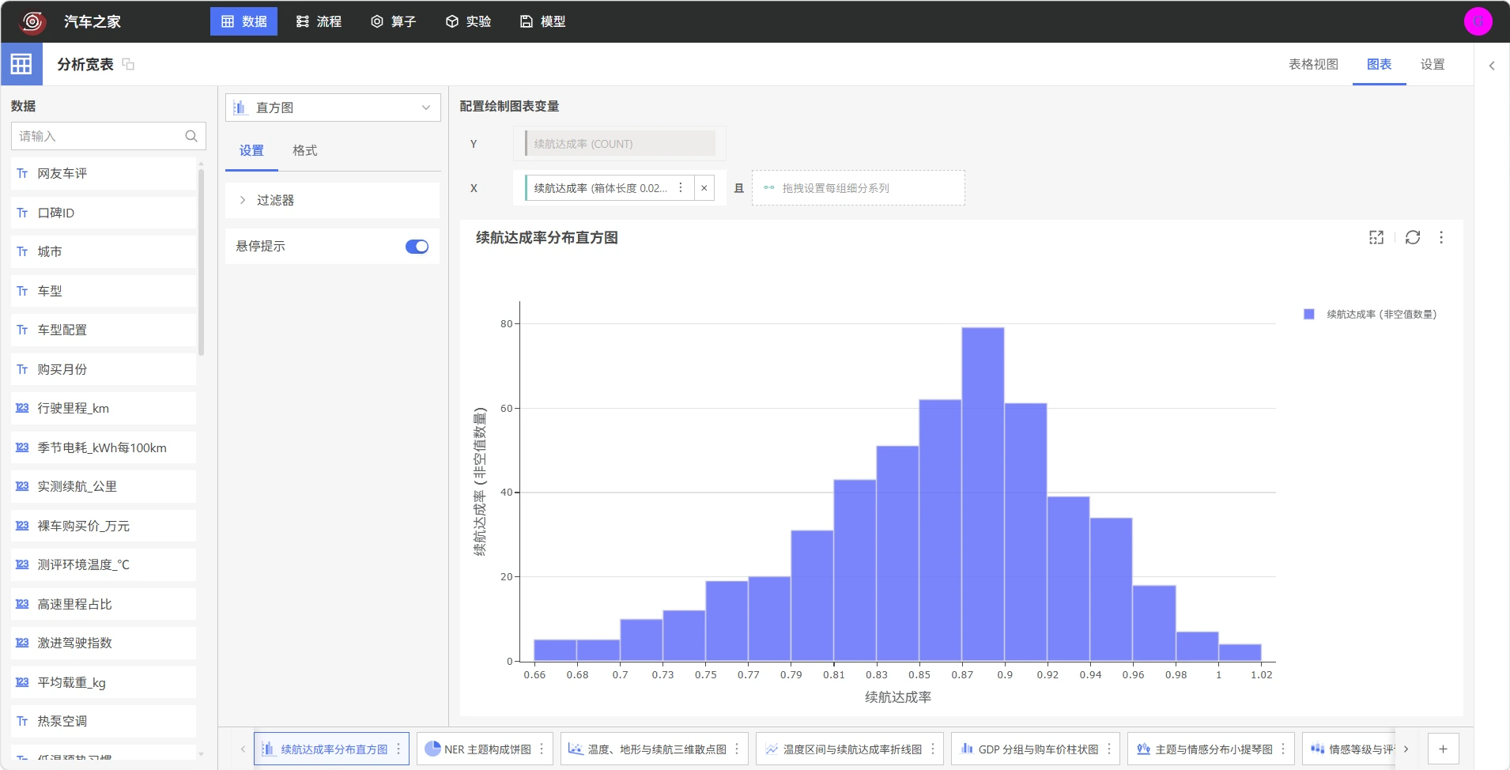Open options for GDP 柱状图 tab
Screen dimensions: 1510x770
point(1109,749)
